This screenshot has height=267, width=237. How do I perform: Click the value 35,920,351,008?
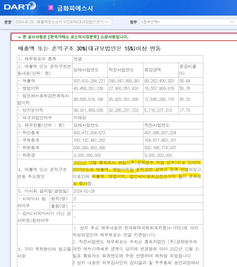124,100
